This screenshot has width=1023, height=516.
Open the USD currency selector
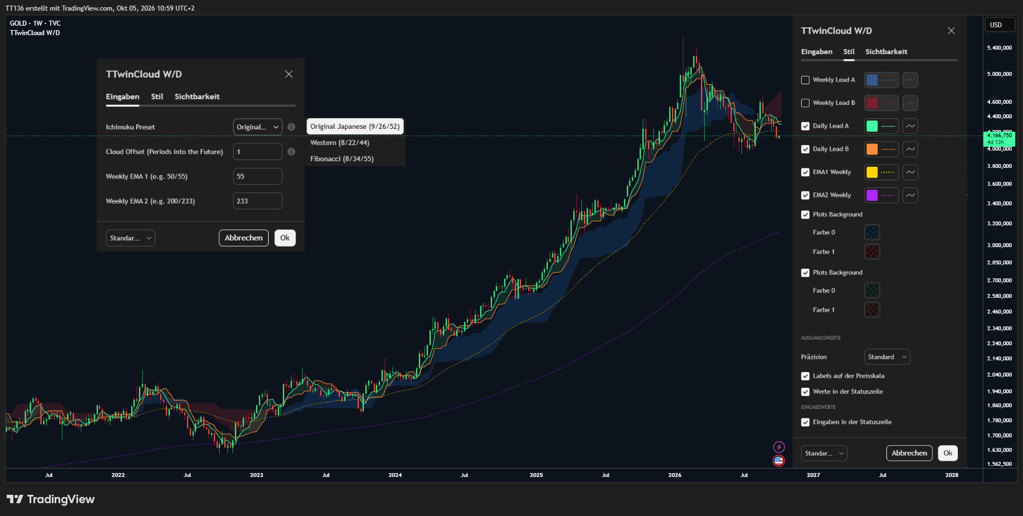(1000, 25)
